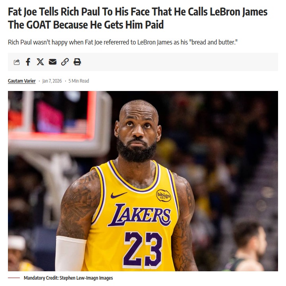Send article via email envelope icon
Viewport: 286px width, 286px height.
[52, 62]
